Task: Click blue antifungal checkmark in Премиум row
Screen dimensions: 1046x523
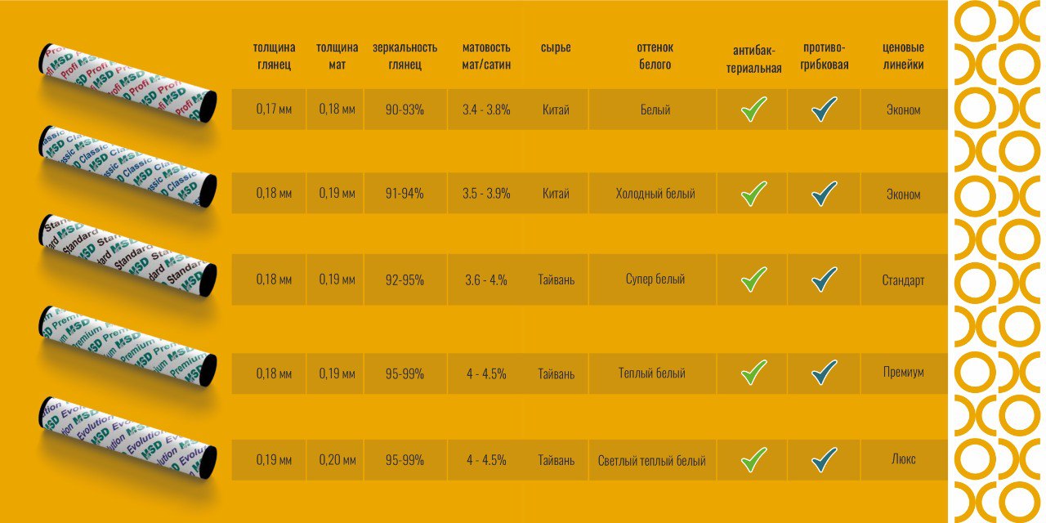Action: [x=825, y=373]
